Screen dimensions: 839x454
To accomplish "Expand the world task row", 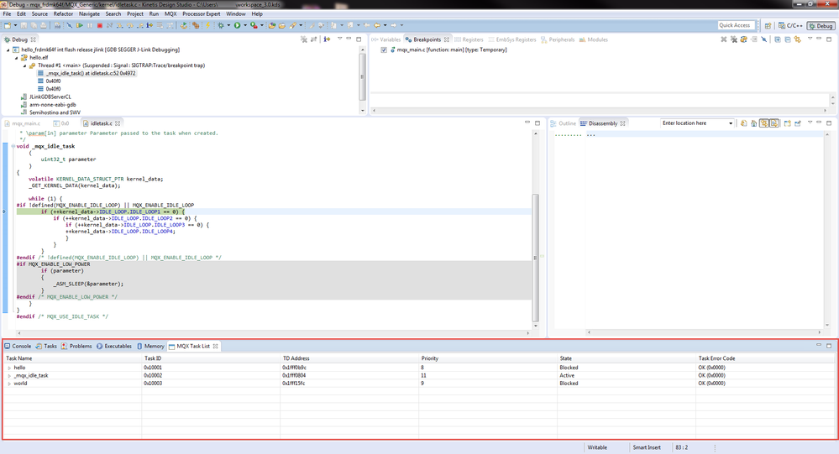I will pyautogui.click(x=9, y=384).
